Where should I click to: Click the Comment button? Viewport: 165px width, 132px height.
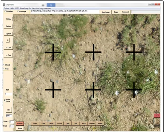click(125, 12)
